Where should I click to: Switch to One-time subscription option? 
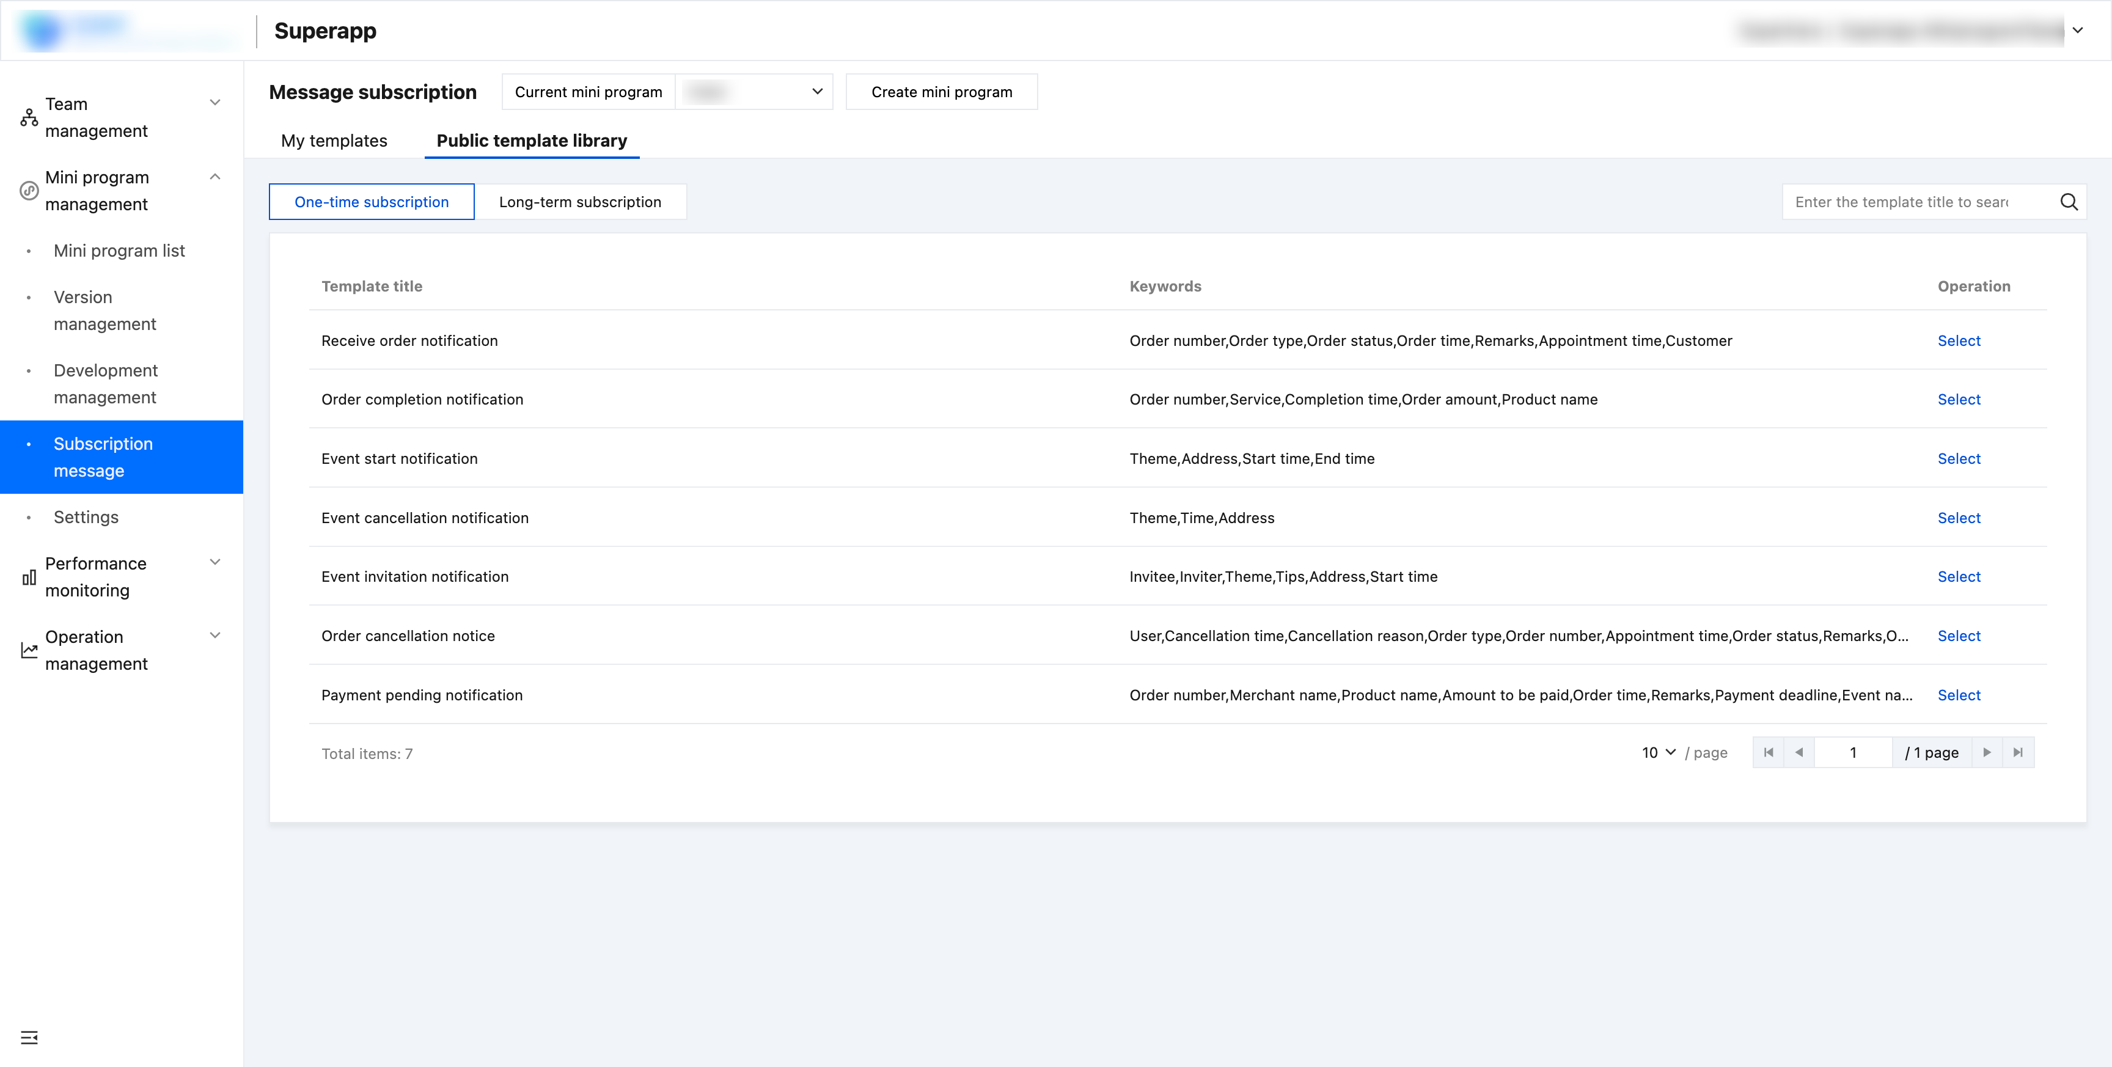(372, 202)
